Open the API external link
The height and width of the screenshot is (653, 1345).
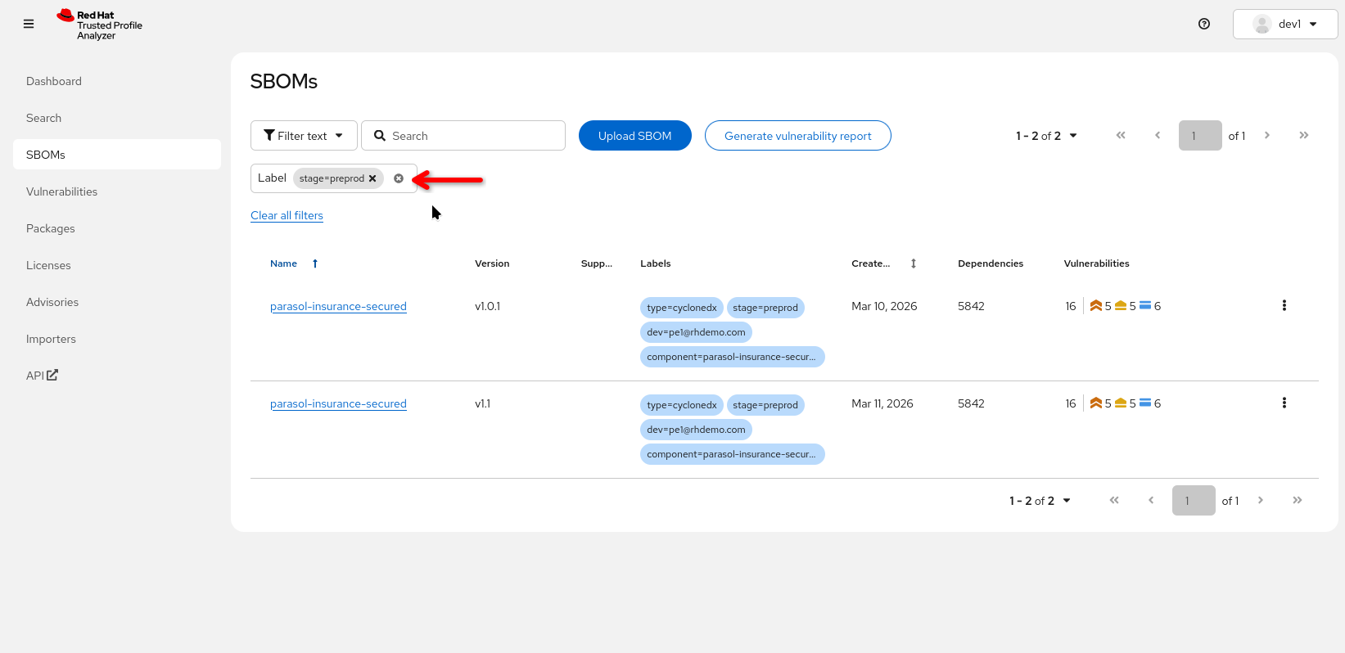pyautogui.click(x=42, y=376)
